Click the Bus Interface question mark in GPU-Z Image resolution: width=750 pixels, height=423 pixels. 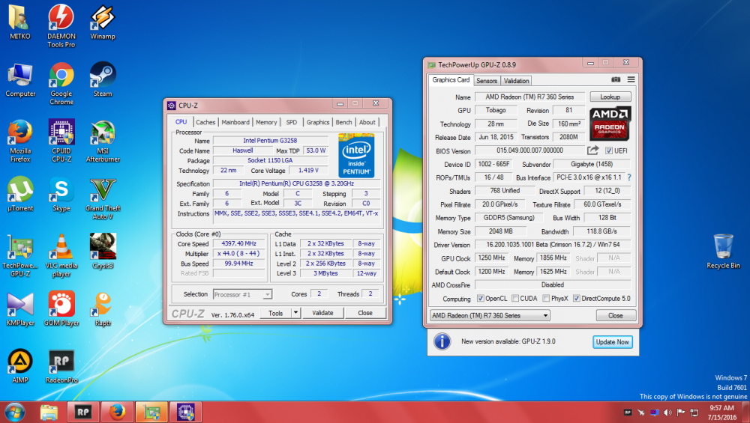[629, 177]
